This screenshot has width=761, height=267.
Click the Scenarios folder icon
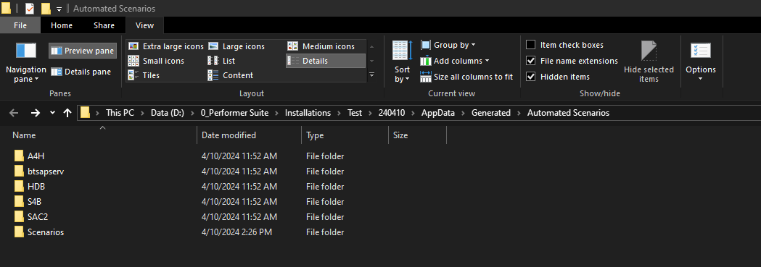click(x=19, y=232)
